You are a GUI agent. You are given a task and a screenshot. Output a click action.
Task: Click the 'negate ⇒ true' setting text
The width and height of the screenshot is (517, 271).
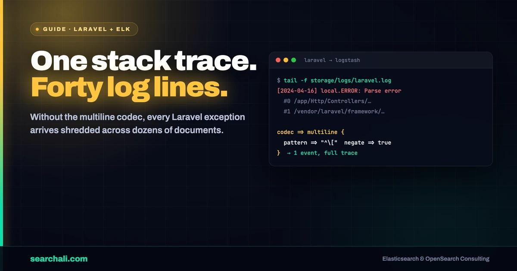coord(368,142)
